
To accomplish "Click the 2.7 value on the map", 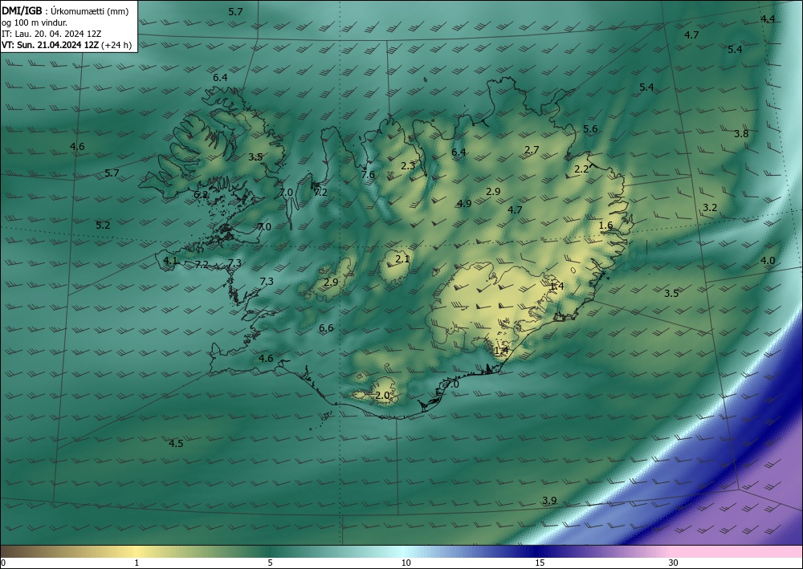I will point(532,150).
